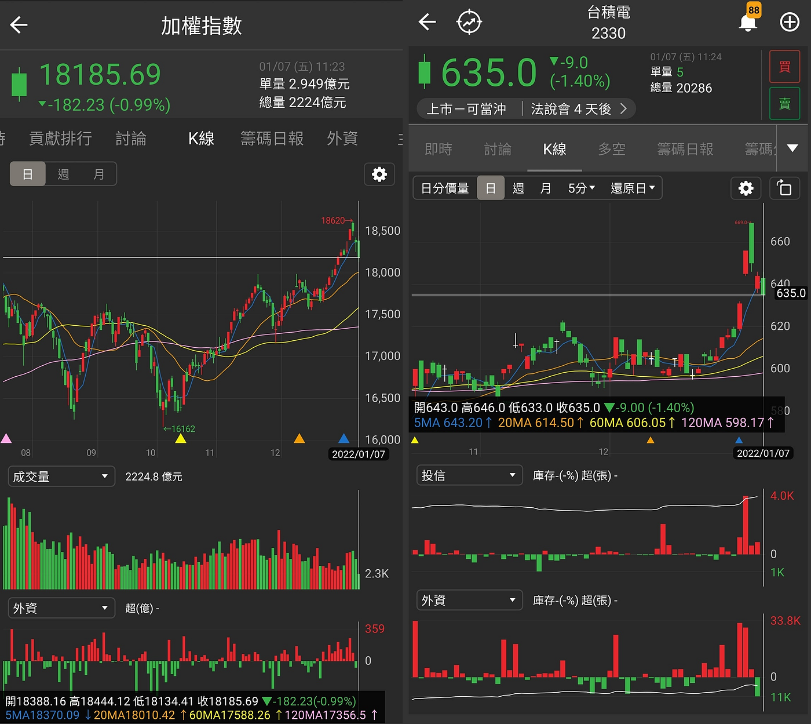Viewport: 811px width, 724px height.
Task: Tap the 賣 sell button
Action: (784, 103)
